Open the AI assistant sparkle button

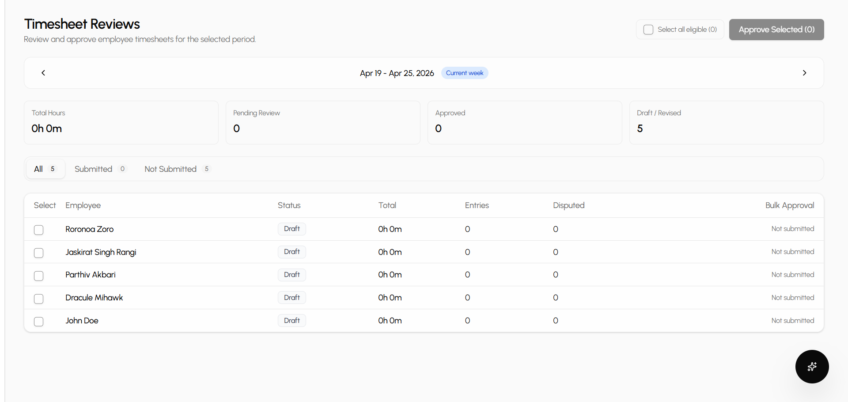coord(812,367)
